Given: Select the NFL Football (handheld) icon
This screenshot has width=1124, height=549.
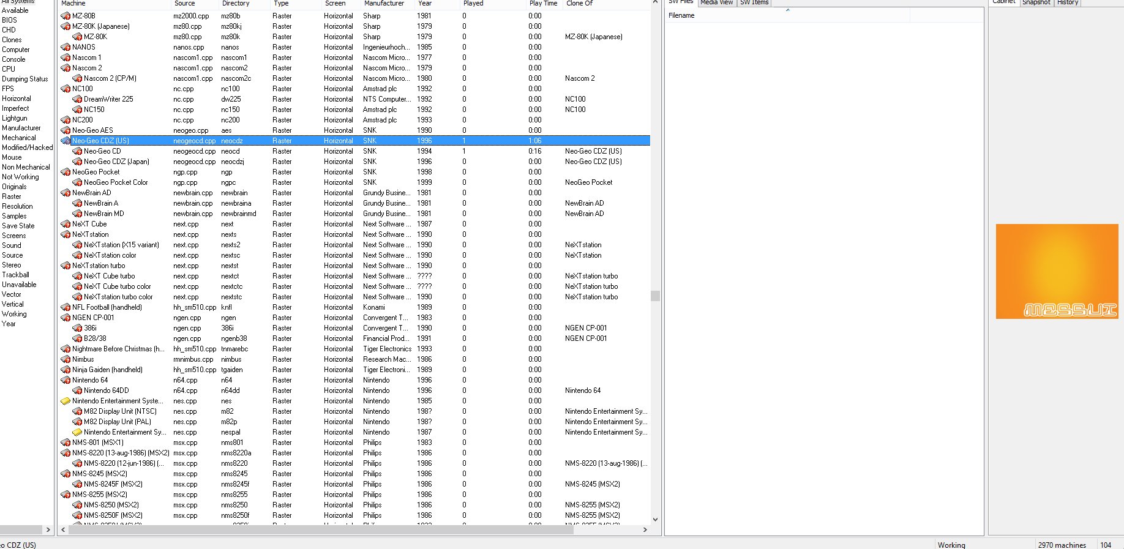Looking at the screenshot, I should [66, 307].
